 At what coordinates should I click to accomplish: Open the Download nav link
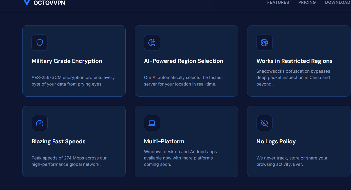338,3
